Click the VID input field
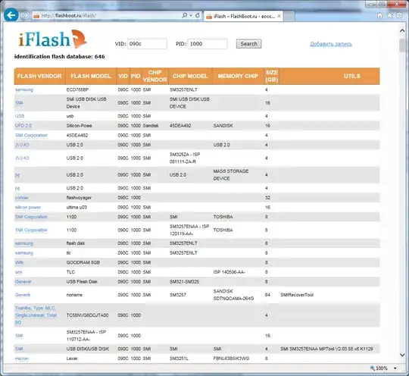Screen dimensions: 409x376 [x=147, y=44]
